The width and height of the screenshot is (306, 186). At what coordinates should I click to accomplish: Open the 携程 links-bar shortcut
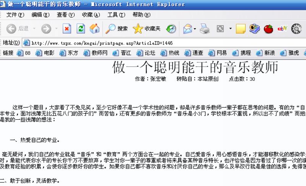(x=241, y=53)
